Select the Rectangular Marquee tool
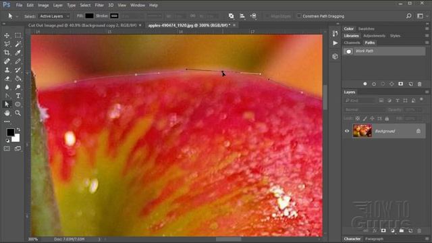This screenshot has height=243, width=432. pos(18,35)
